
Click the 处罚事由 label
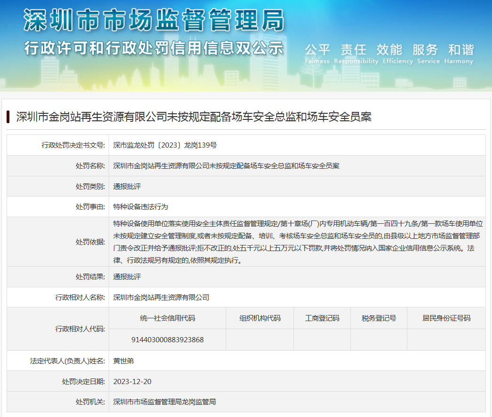(x=90, y=207)
